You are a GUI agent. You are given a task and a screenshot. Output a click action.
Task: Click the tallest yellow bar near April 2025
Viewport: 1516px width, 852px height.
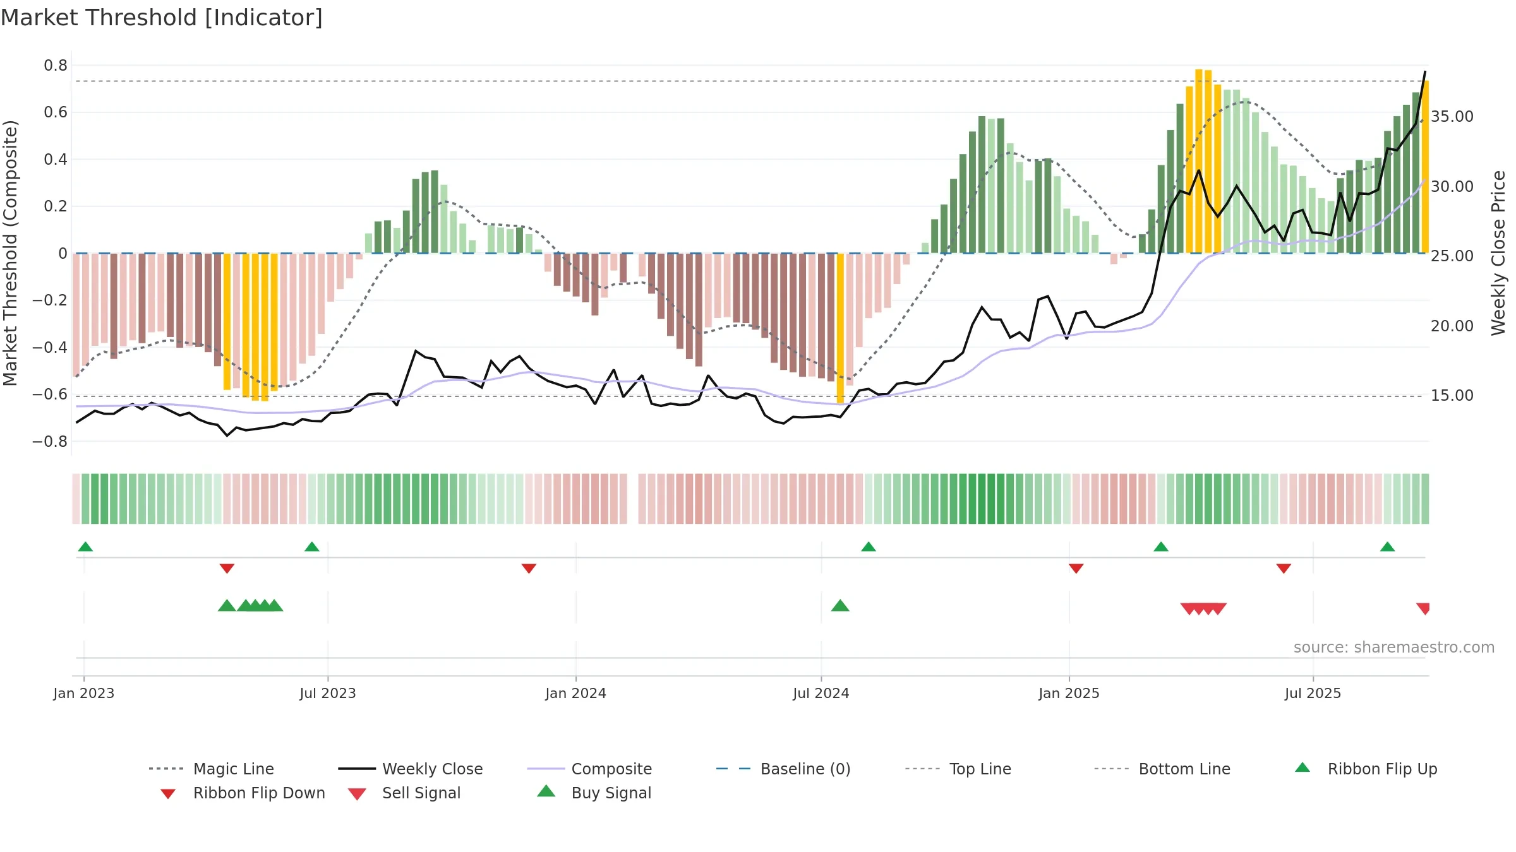coord(1199,161)
